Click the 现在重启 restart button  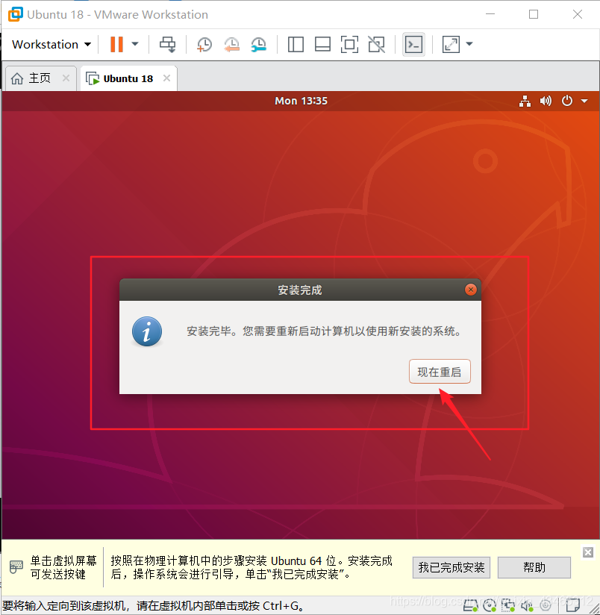[x=440, y=372]
